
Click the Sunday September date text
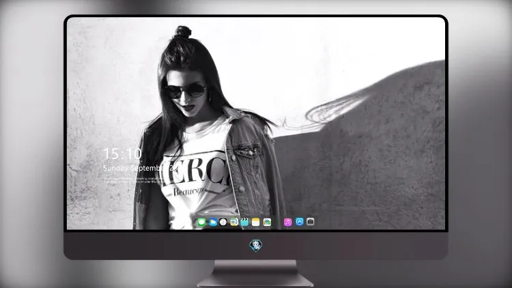pos(141,168)
